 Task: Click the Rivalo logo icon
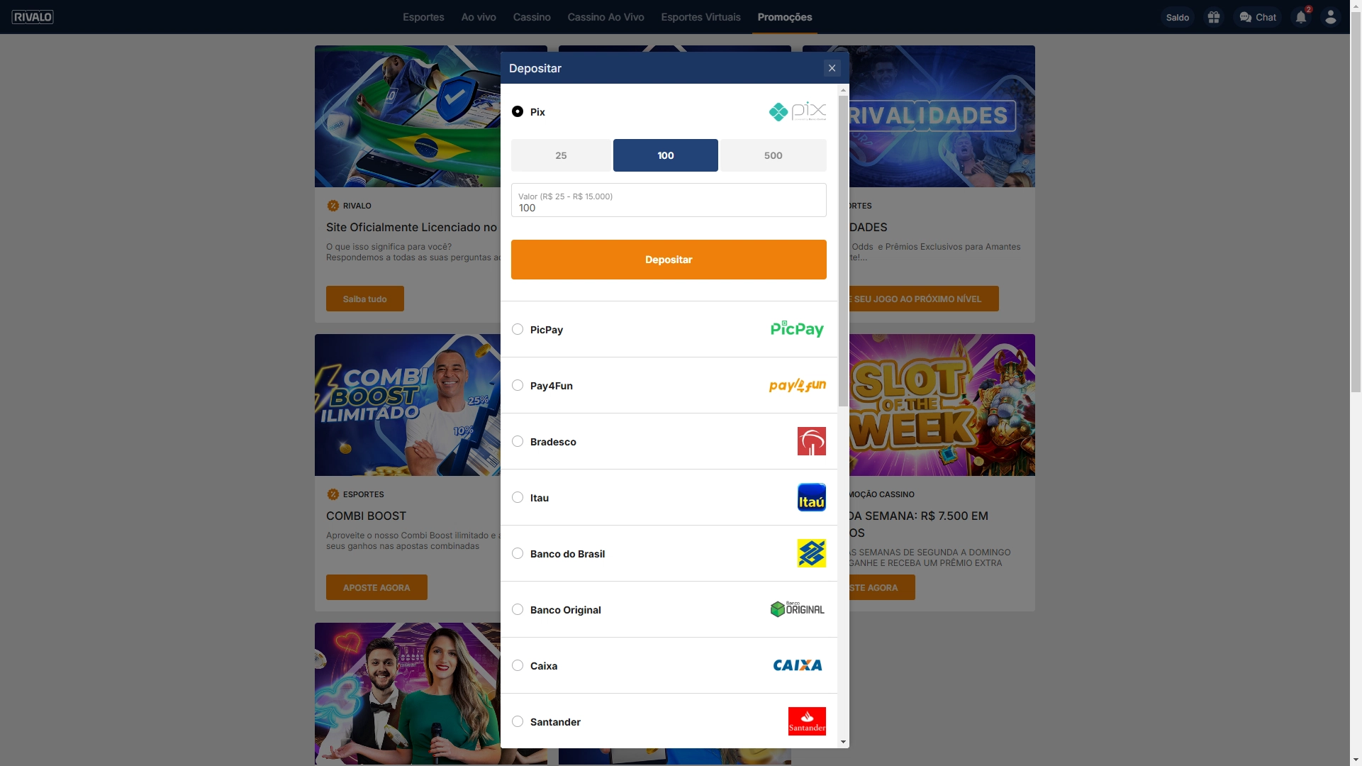click(33, 17)
